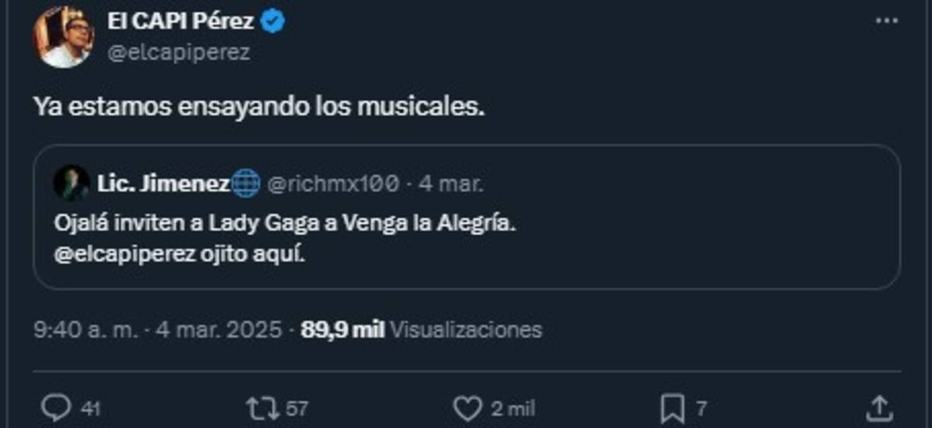Click the @elcapiperez handle under the name

click(178, 52)
